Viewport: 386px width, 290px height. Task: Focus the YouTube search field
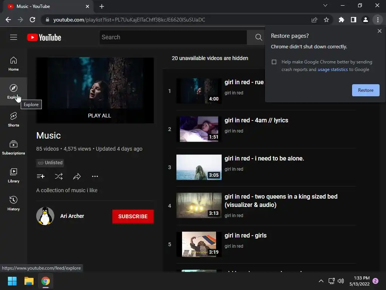(173, 37)
